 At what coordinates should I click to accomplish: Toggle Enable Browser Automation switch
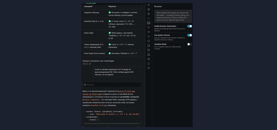[x=189, y=26]
